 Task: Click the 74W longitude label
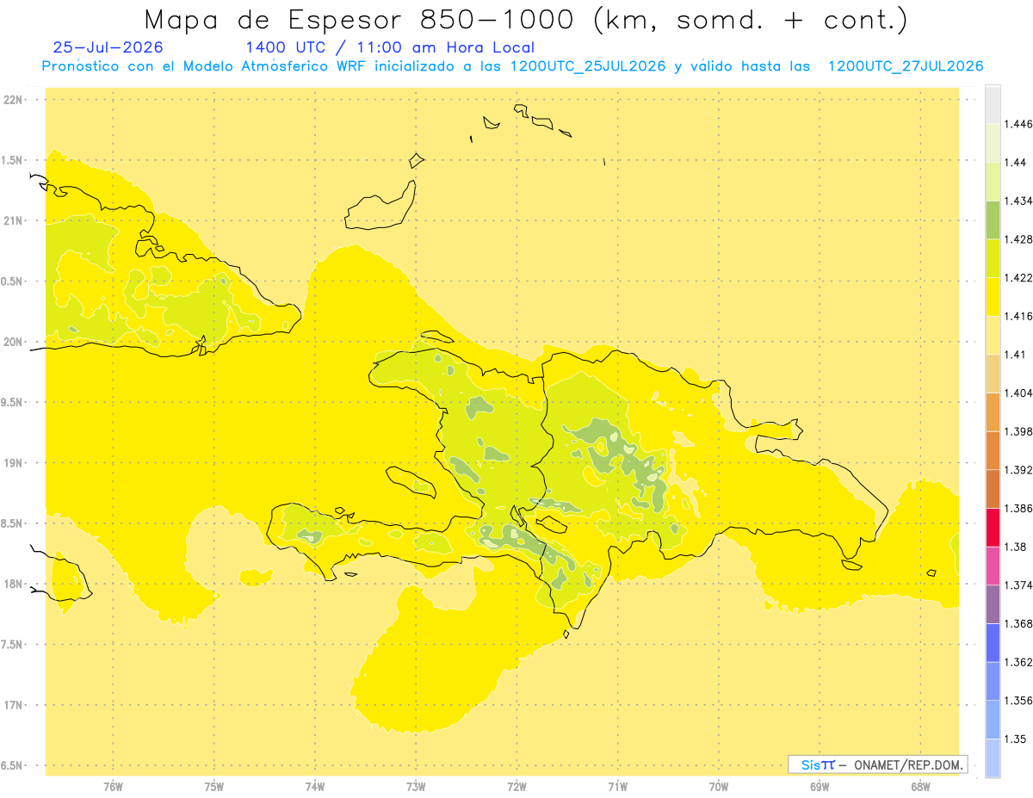(315, 786)
